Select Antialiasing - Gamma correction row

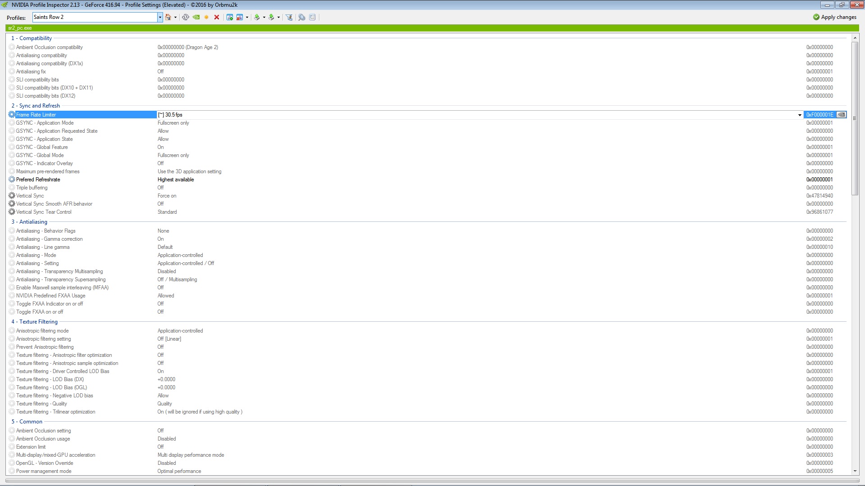pos(428,239)
